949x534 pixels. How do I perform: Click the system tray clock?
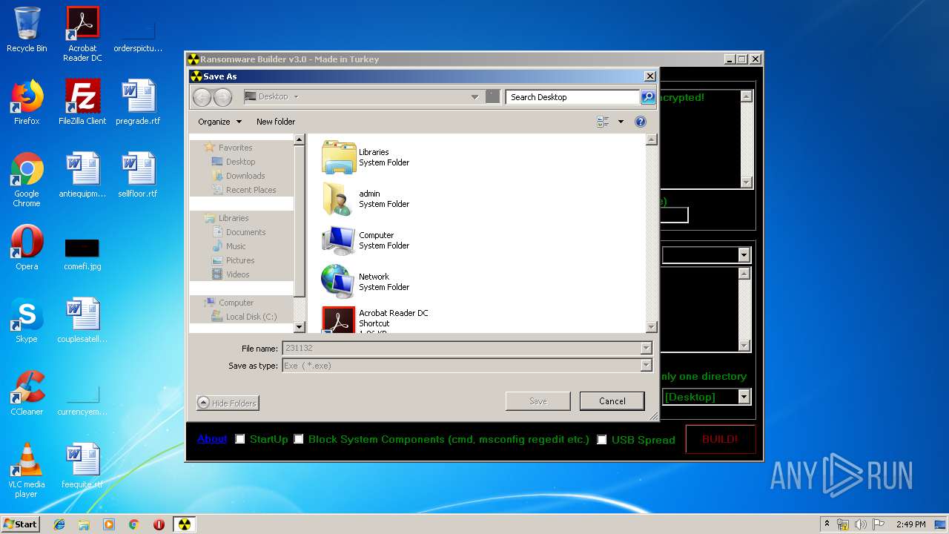coord(910,524)
